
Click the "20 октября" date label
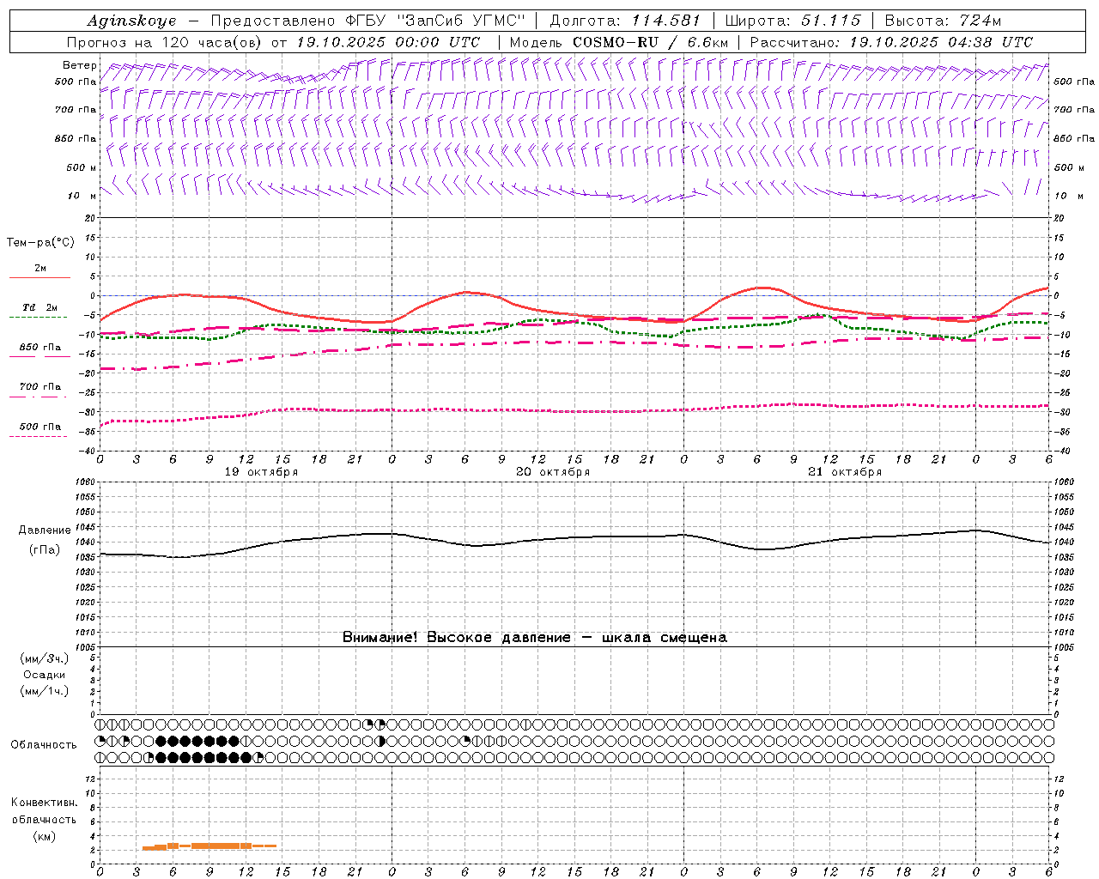[x=553, y=472]
